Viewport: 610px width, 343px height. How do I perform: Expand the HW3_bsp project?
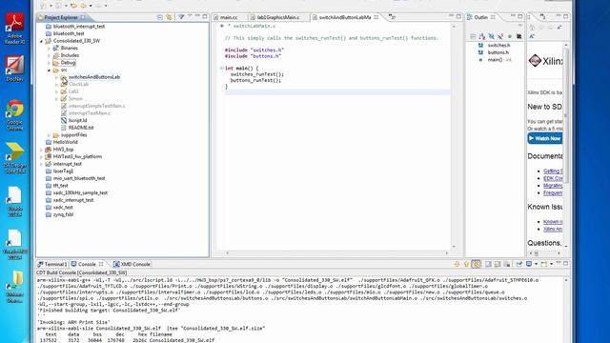[x=42, y=150]
